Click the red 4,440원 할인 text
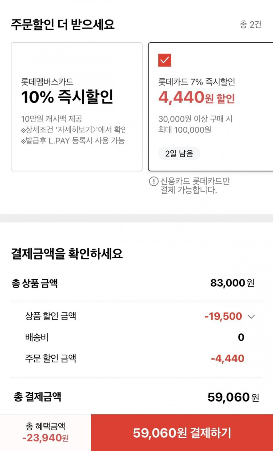This screenshot has width=273, height=451. 196,98
